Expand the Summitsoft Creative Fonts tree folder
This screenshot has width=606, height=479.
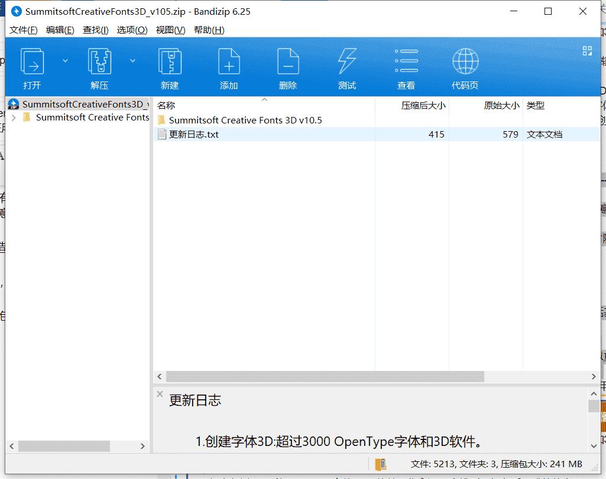[14, 118]
